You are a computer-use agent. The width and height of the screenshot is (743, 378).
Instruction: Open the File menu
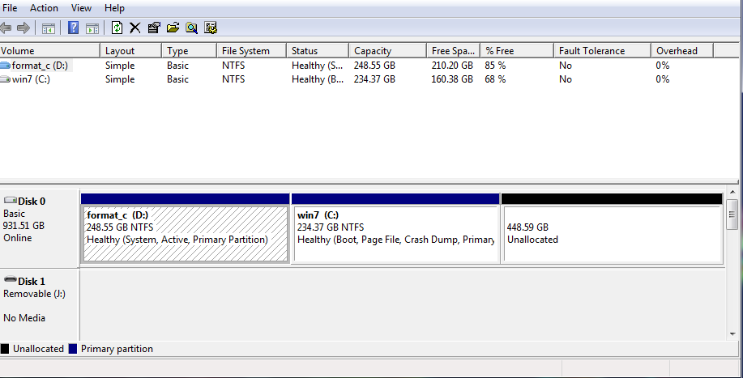click(x=11, y=8)
